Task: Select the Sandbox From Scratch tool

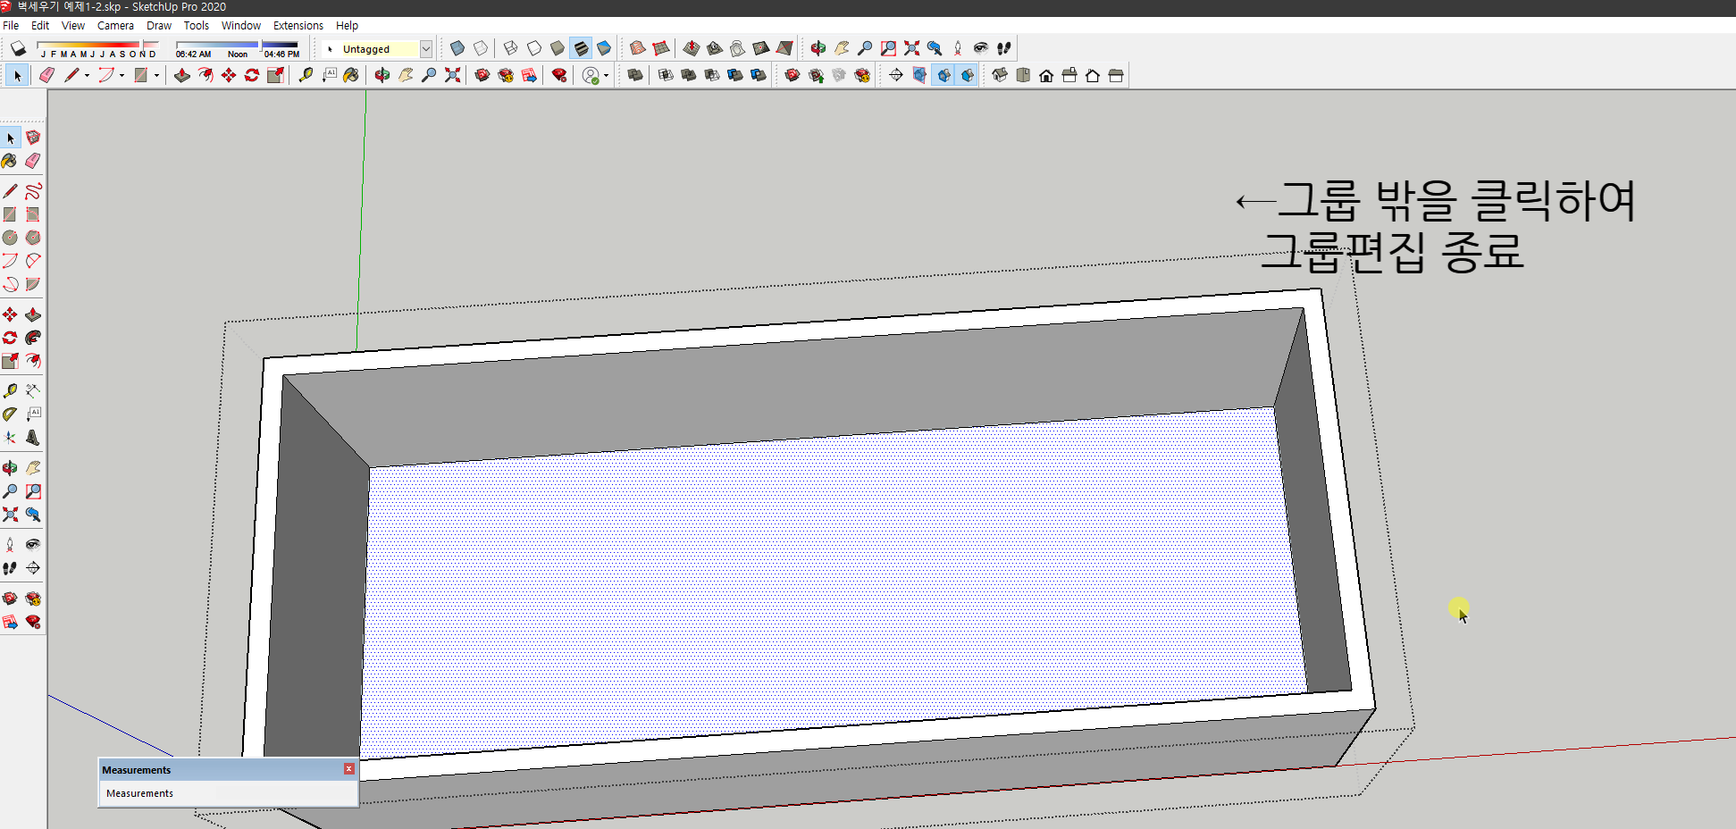Action: tap(661, 48)
